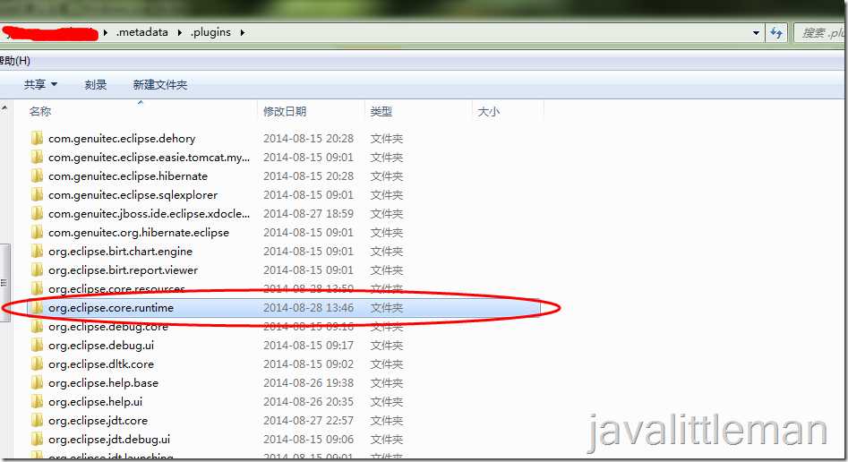This screenshot has width=848, height=462.
Task: Click folder icon of com.genuitec.eclipse.hibernate
Action: click(37, 175)
